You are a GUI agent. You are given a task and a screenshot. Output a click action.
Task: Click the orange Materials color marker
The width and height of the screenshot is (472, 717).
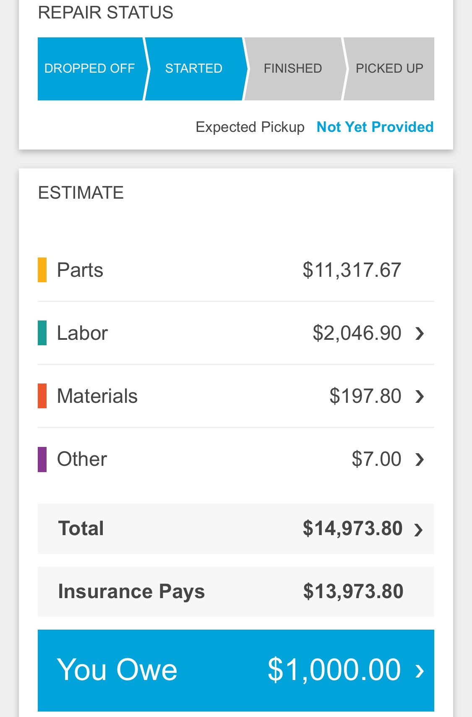click(x=42, y=396)
